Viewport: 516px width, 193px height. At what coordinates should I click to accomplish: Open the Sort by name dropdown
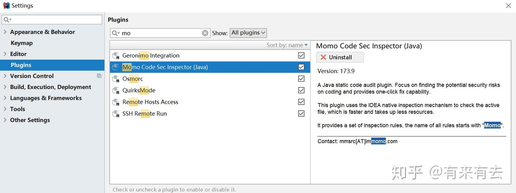pos(287,45)
